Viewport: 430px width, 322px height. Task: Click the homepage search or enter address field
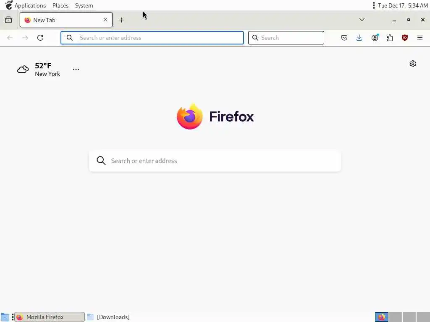[215, 161]
